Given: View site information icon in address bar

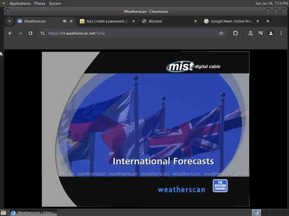Looking at the screenshot, I should [x=43, y=33].
